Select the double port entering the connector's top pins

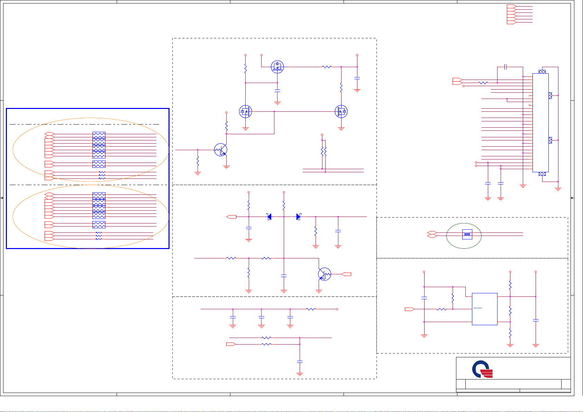[x=457, y=81]
